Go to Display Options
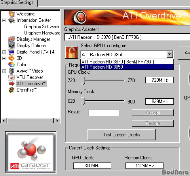The height and width of the screenshot is (176, 190). [x=31, y=46]
